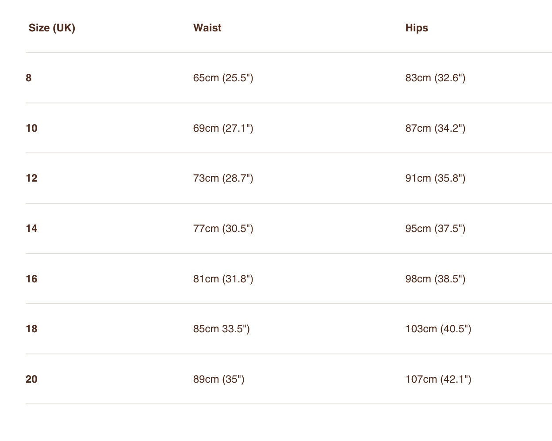Select the size 20 row label
The image size is (552, 441).
click(31, 379)
